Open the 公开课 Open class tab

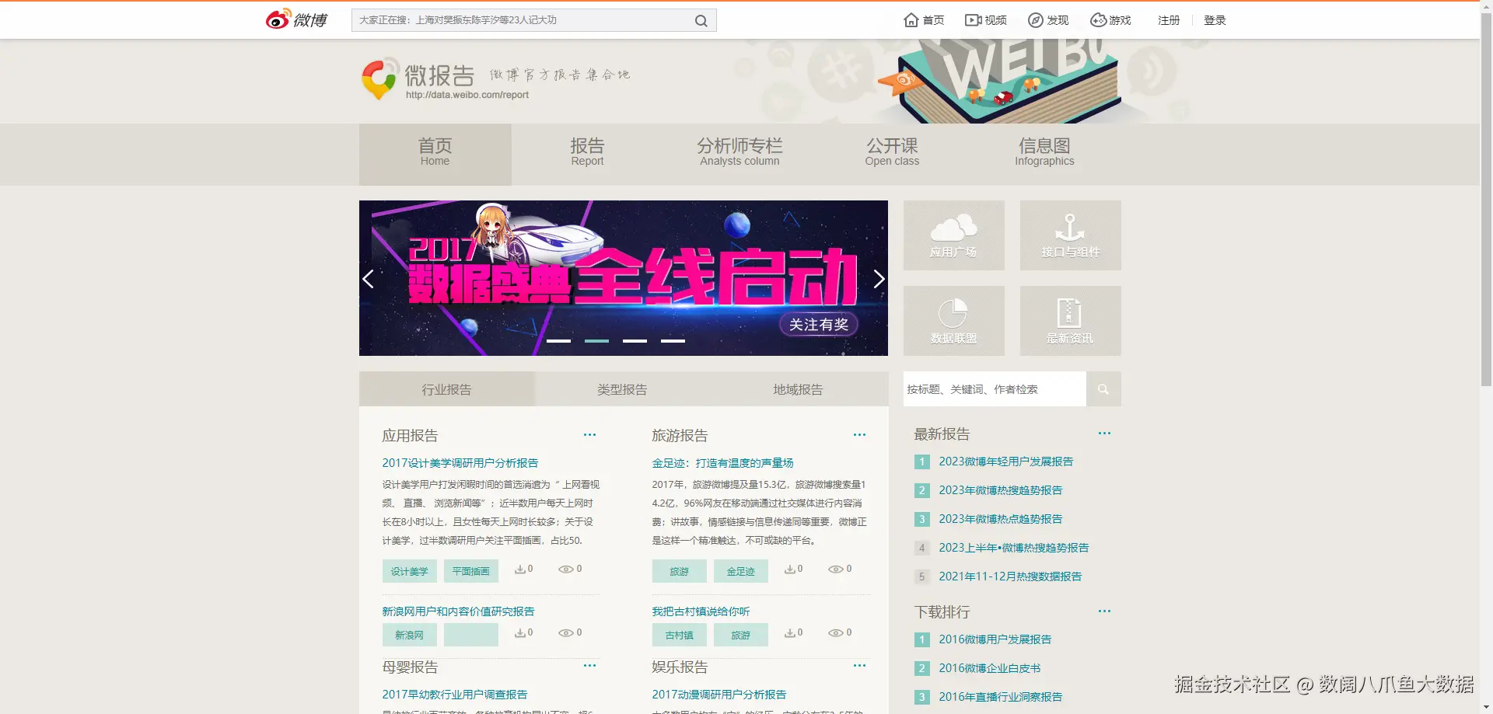pyautogui.click(x=892, y=154)
